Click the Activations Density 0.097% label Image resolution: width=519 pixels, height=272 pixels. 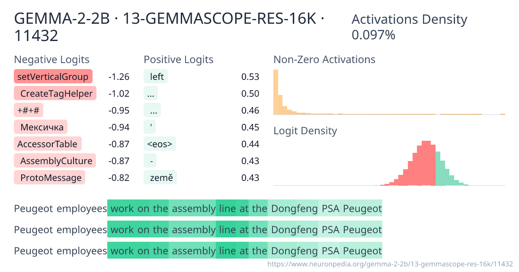click(x=410, y=27)
